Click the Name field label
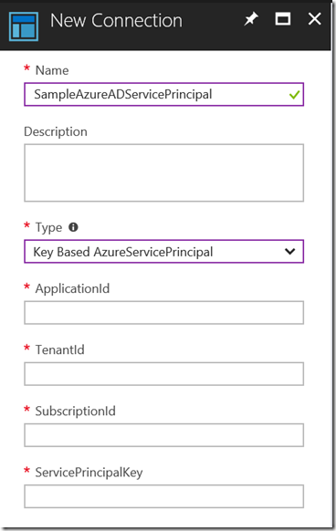Screen dimensions: 336x531 (x=52, y=70)
